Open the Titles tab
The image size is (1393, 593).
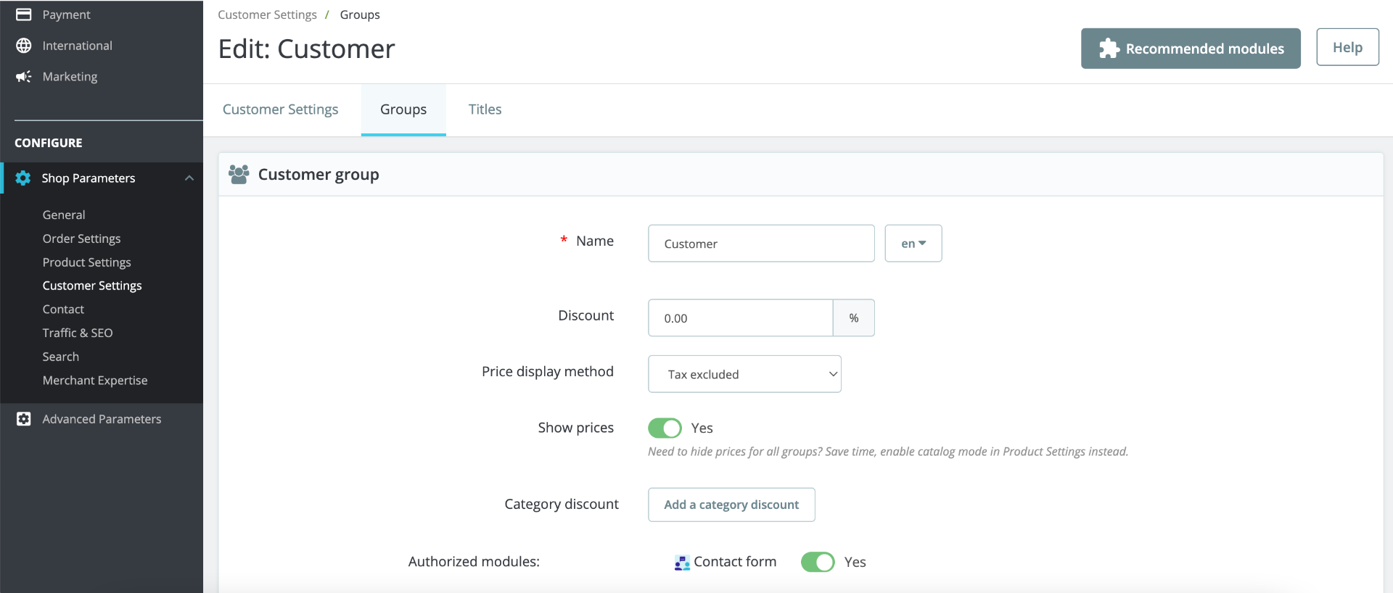point(485,109)
